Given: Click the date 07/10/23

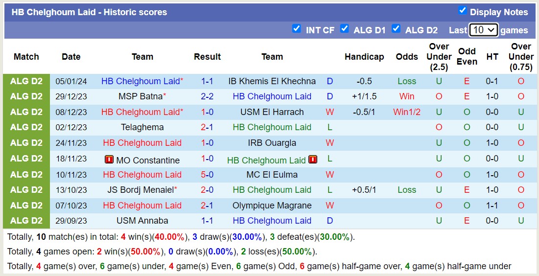Looking at the screenshot, I should (x=71, y=206).
